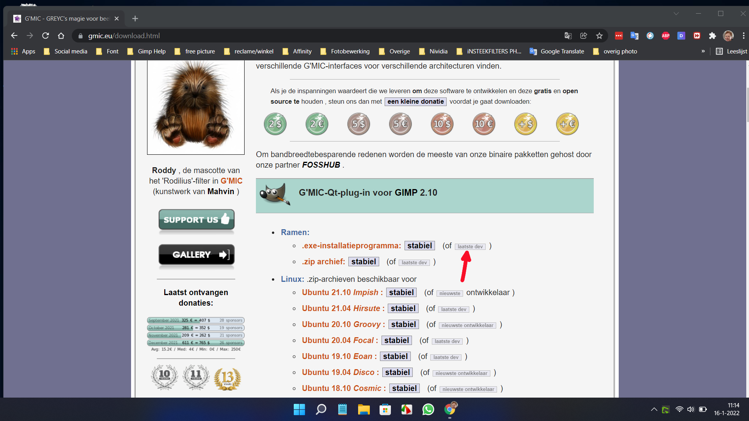Click the gold +€ donation coin
This screenshot has height=421, width=749.
[567, 124]
